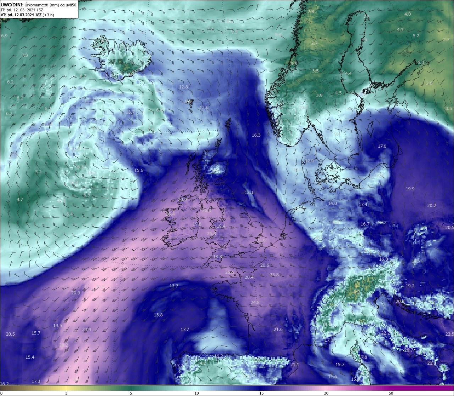Click the 13.6 value on the map
This screenshot has width=454, height=396.
click(204, 108)
